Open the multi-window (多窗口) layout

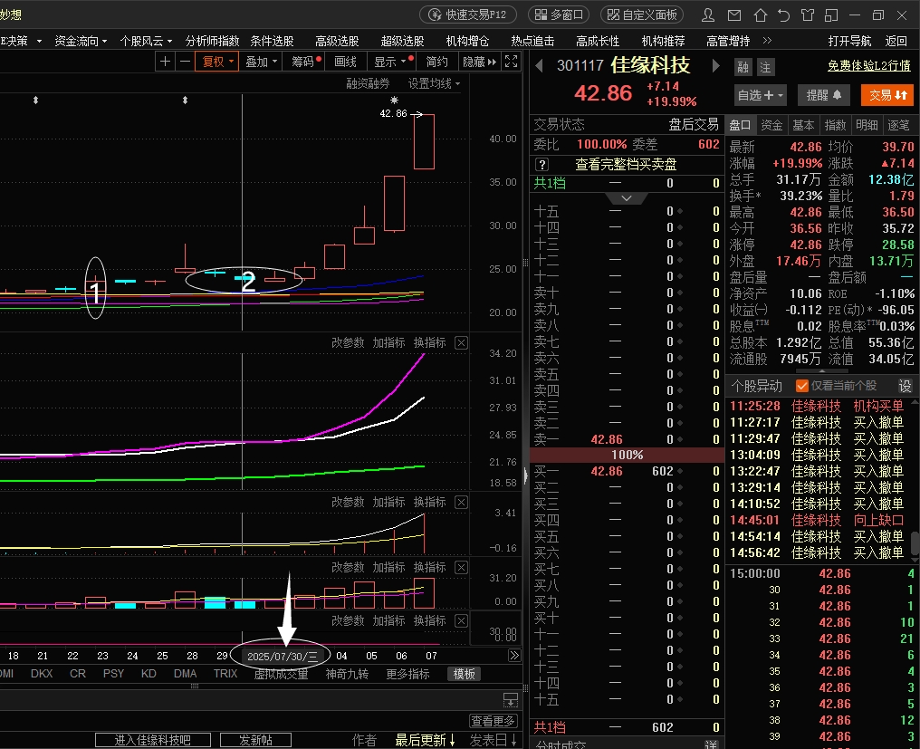click(558, 14)
